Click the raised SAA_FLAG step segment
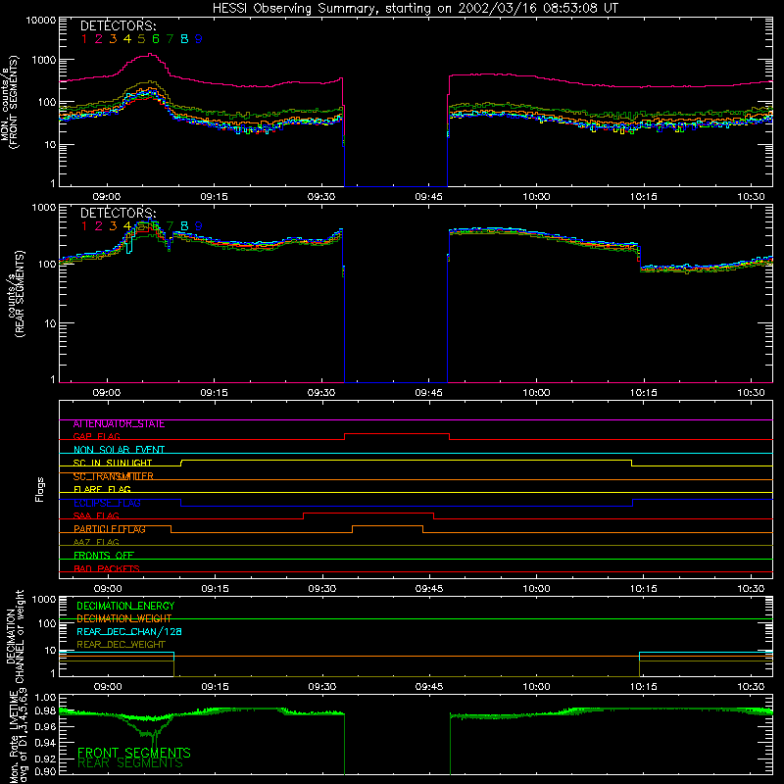Screen dimensions: 784x784 [368, 513]
